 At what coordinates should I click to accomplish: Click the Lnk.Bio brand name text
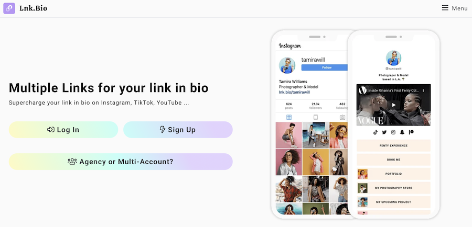(33, 8)
